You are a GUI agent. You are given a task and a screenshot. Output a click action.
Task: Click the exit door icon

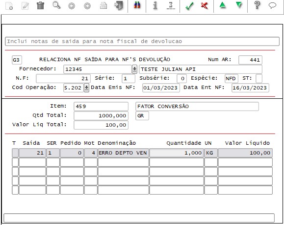coord(119,5)
